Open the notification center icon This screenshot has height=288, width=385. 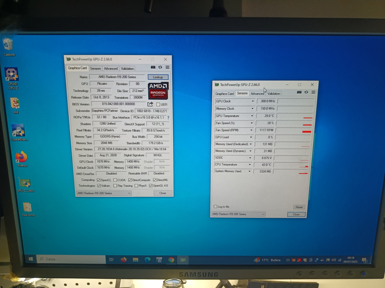(364, 260)
